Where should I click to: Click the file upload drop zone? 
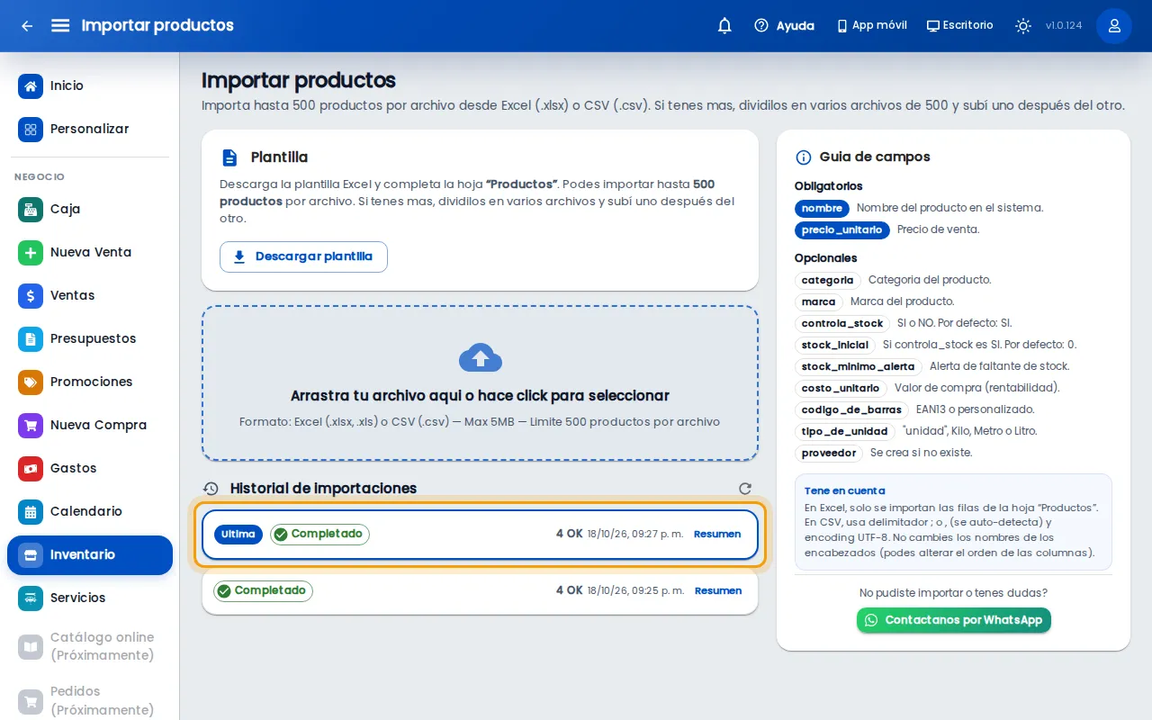point(481,383)
